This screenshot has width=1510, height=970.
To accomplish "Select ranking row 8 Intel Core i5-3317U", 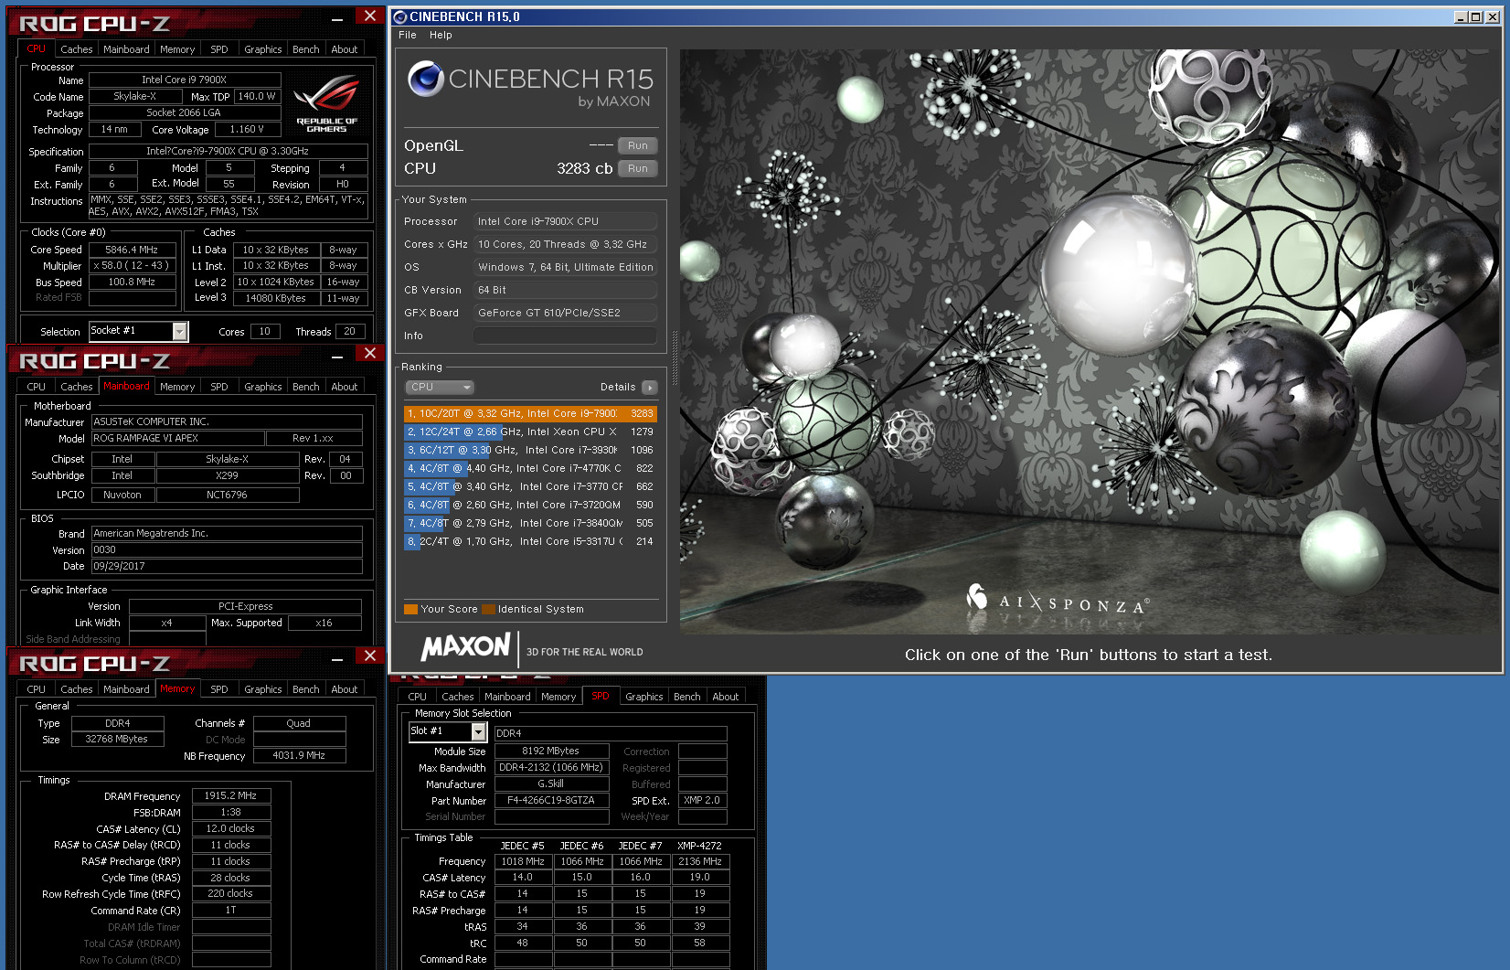I will tap(530, 541).
